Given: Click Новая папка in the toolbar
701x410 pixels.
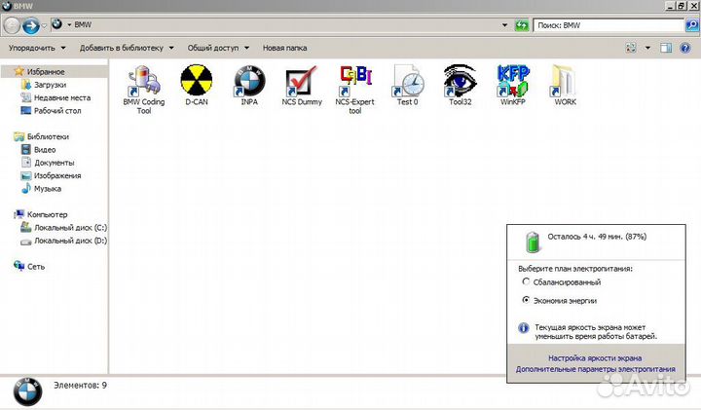Looking at the screenshot, I should (284, 48).
